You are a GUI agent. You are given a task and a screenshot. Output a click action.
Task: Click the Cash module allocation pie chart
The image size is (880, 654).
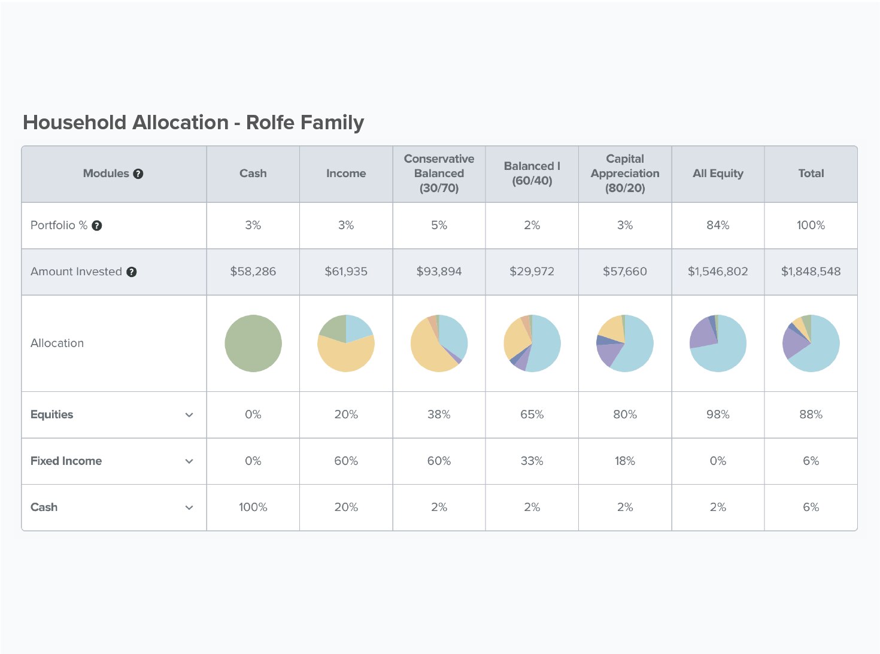click(x=253, y=343)
